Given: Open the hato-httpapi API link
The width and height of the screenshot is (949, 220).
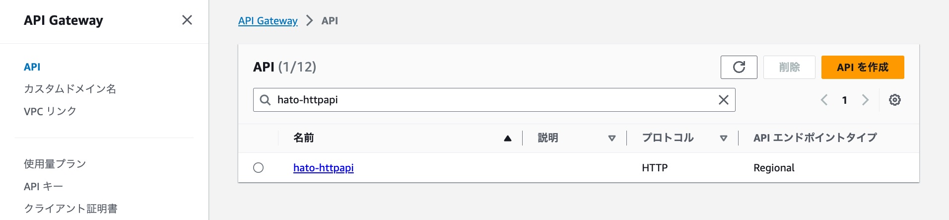Looking at the screenshot, I should click(x=323, y=168).
